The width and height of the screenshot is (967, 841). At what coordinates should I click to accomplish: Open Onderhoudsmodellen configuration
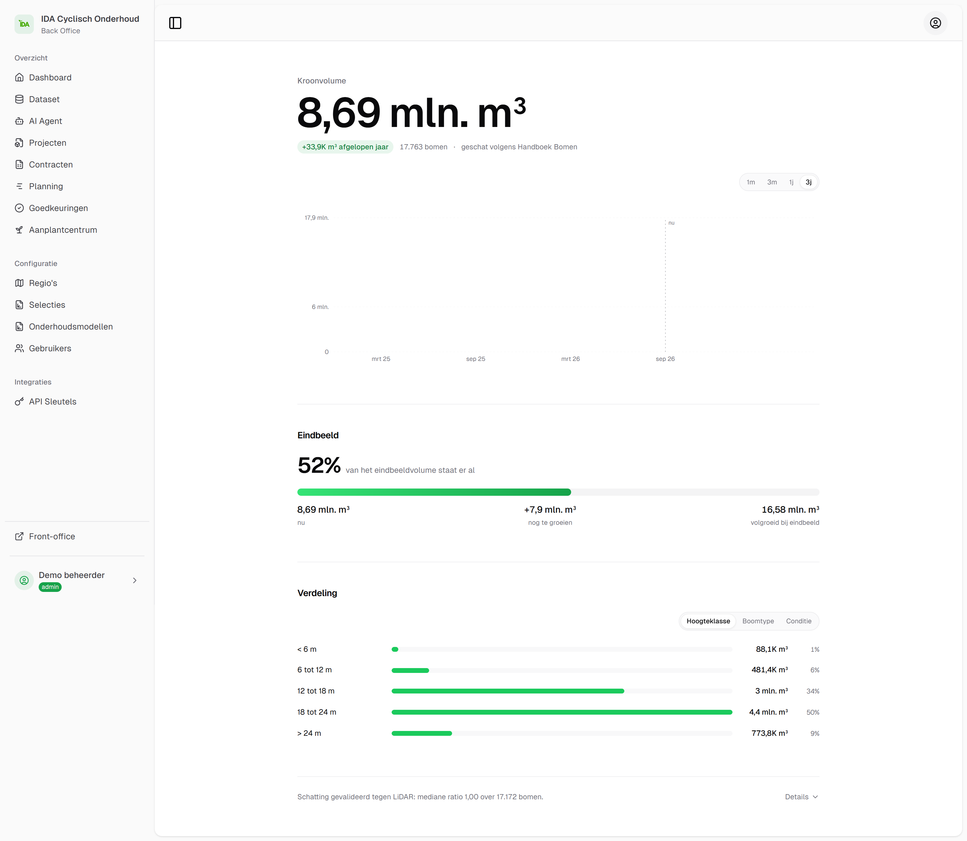click(x=77, y=327)
